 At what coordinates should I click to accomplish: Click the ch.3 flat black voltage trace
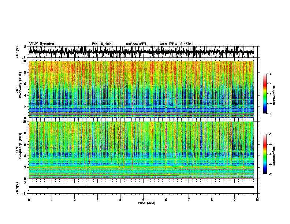[141, 187]
